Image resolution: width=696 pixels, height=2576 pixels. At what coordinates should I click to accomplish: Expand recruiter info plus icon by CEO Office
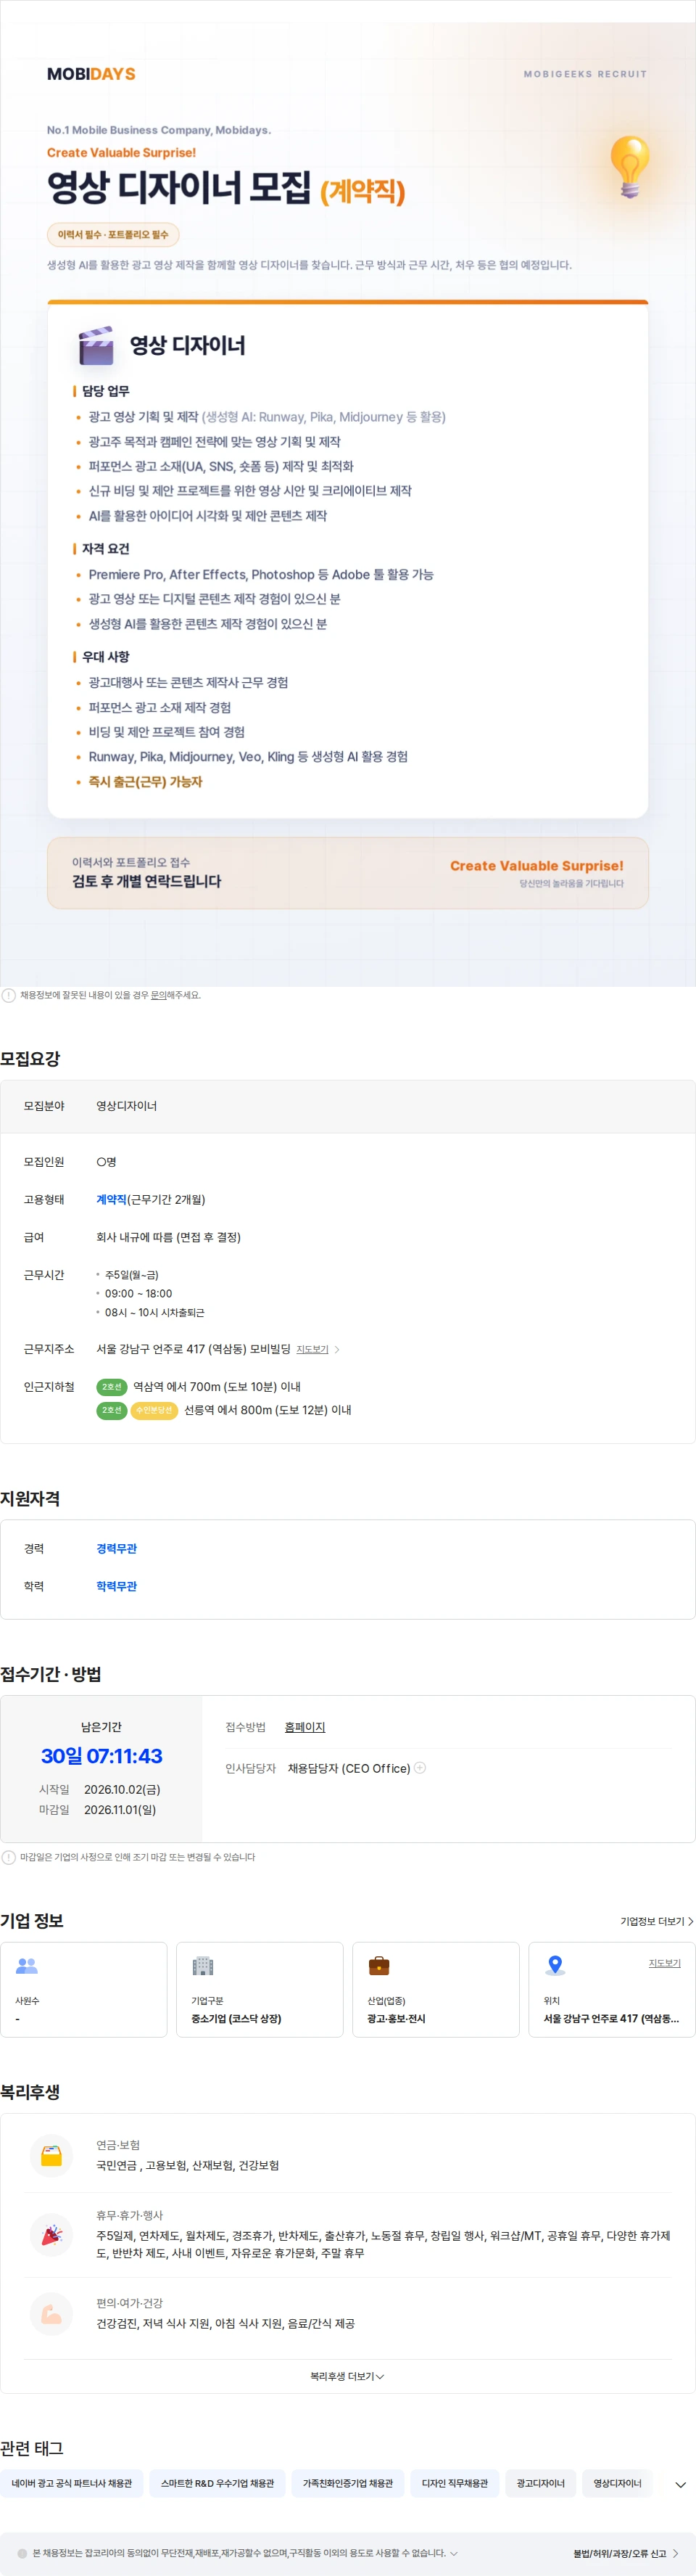[x=420, y=1767]
